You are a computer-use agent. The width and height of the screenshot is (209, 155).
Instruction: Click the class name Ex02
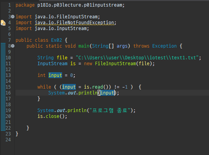[x=57, y=40]
